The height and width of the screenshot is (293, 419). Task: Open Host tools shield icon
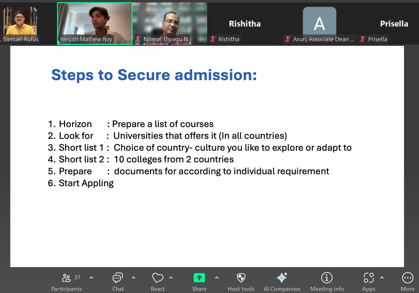coord(241,278)
